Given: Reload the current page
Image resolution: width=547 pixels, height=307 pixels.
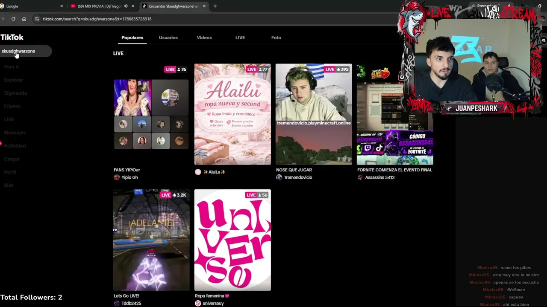Looking at the screenshot, I should click(13, 19).
